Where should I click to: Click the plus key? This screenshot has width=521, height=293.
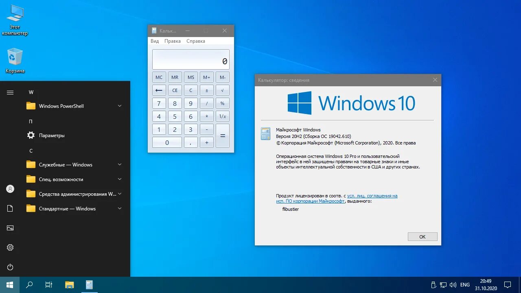pyautogui.click(x=206, y=142)
